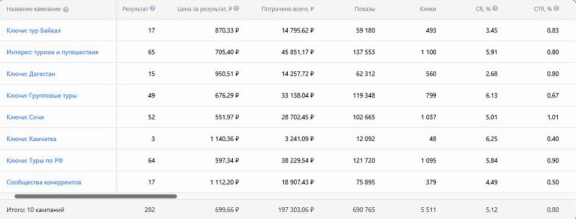The width and height of the screenshot is (576, 219).
Task: Select the cell showing 1 100 clicks
Action: click(x=429, y=52)
